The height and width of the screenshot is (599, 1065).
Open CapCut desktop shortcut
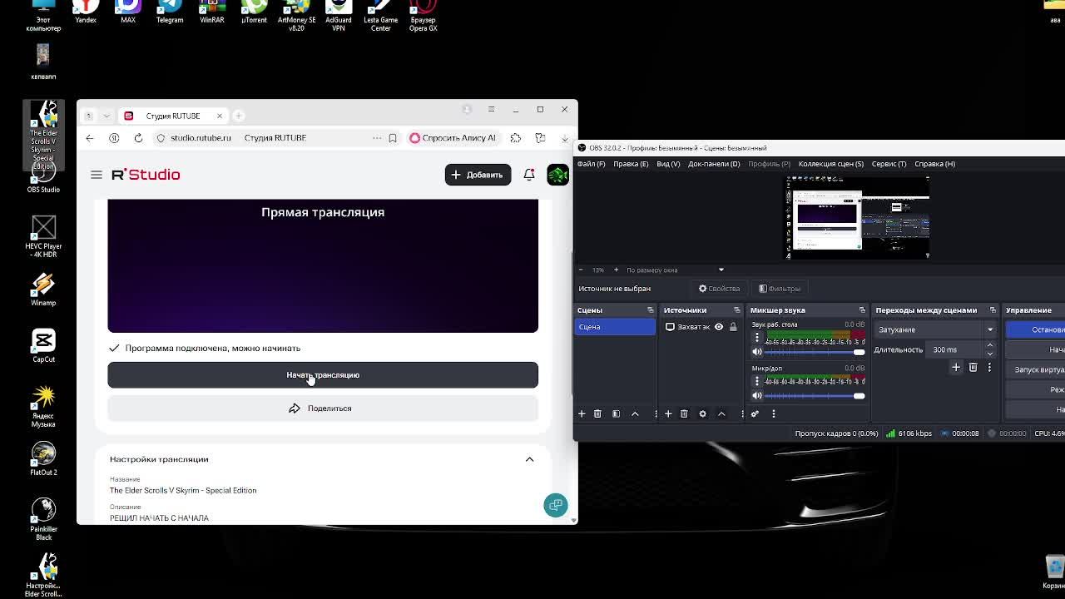(43, 346)
